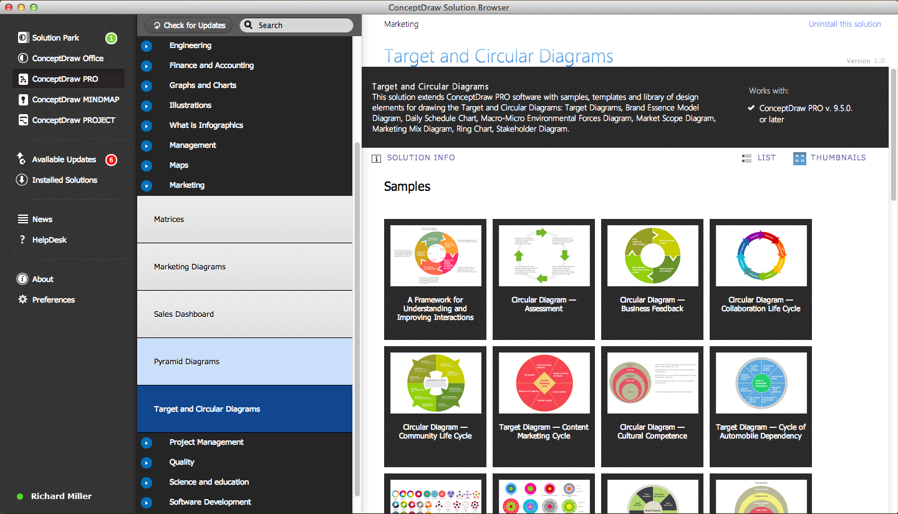
Task: Click the Preferences gear icon
Action: pyautogui.click(x=23, y=299)
